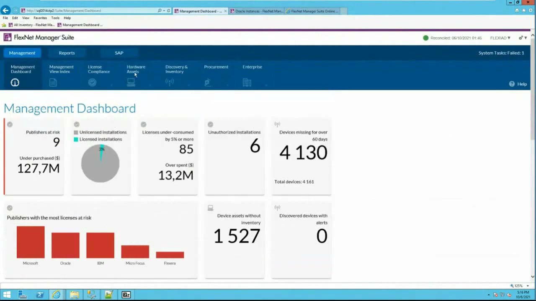
Task: Open the Edit menu
Action: click(x=15, y=18)
